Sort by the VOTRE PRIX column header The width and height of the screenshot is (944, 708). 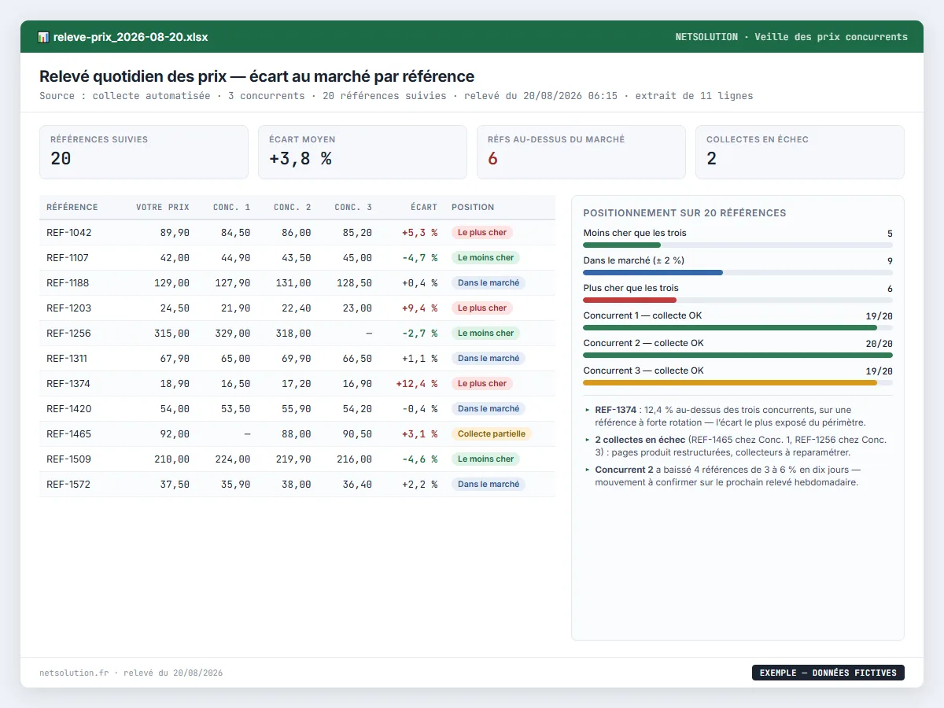click(163, 208)
